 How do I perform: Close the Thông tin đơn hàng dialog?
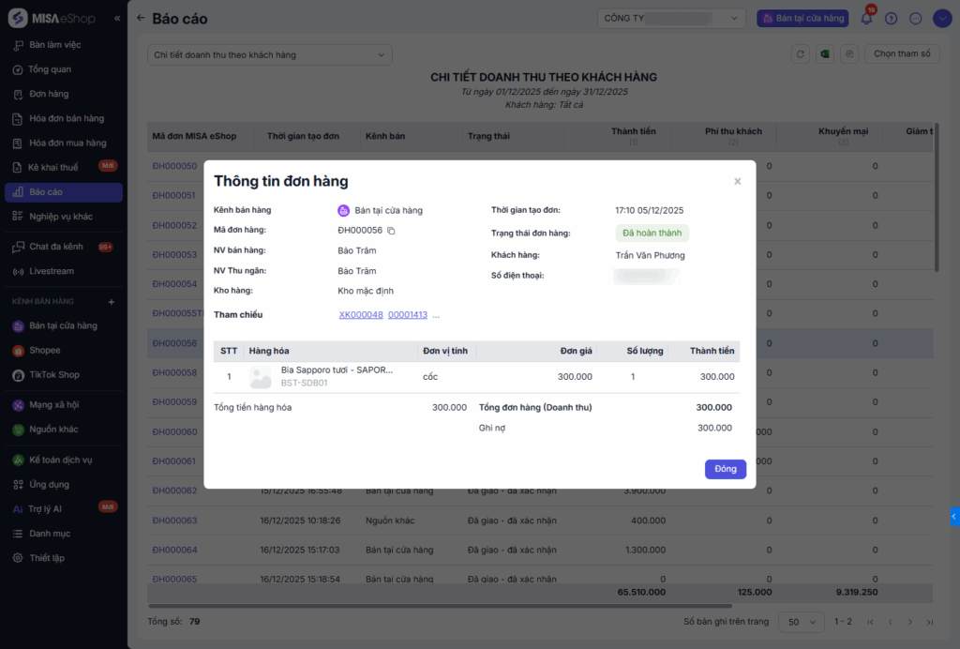[737, 182]
